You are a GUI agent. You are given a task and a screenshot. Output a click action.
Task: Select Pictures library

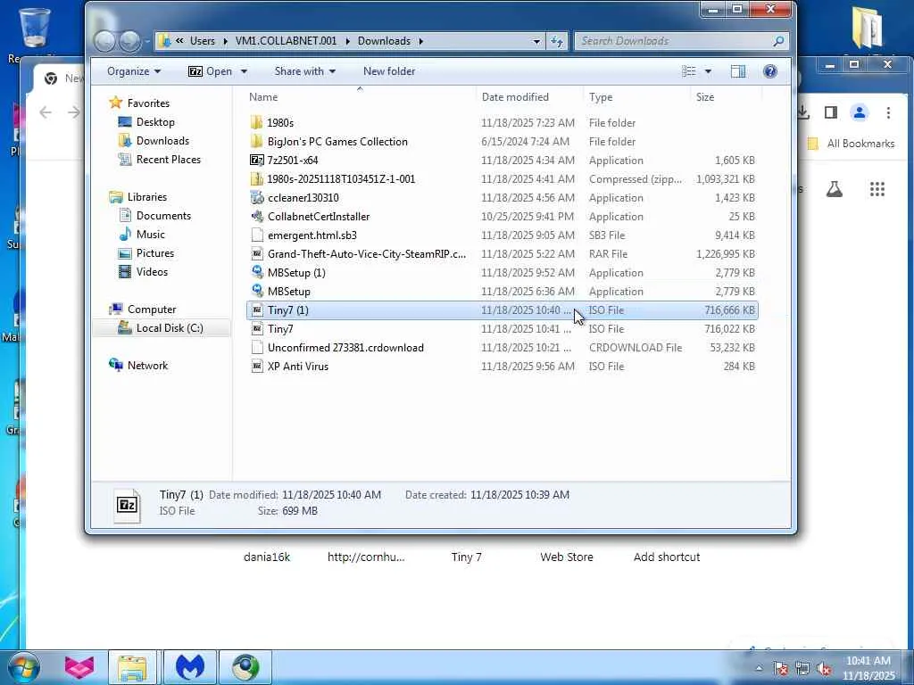click(x=155, y=252)
